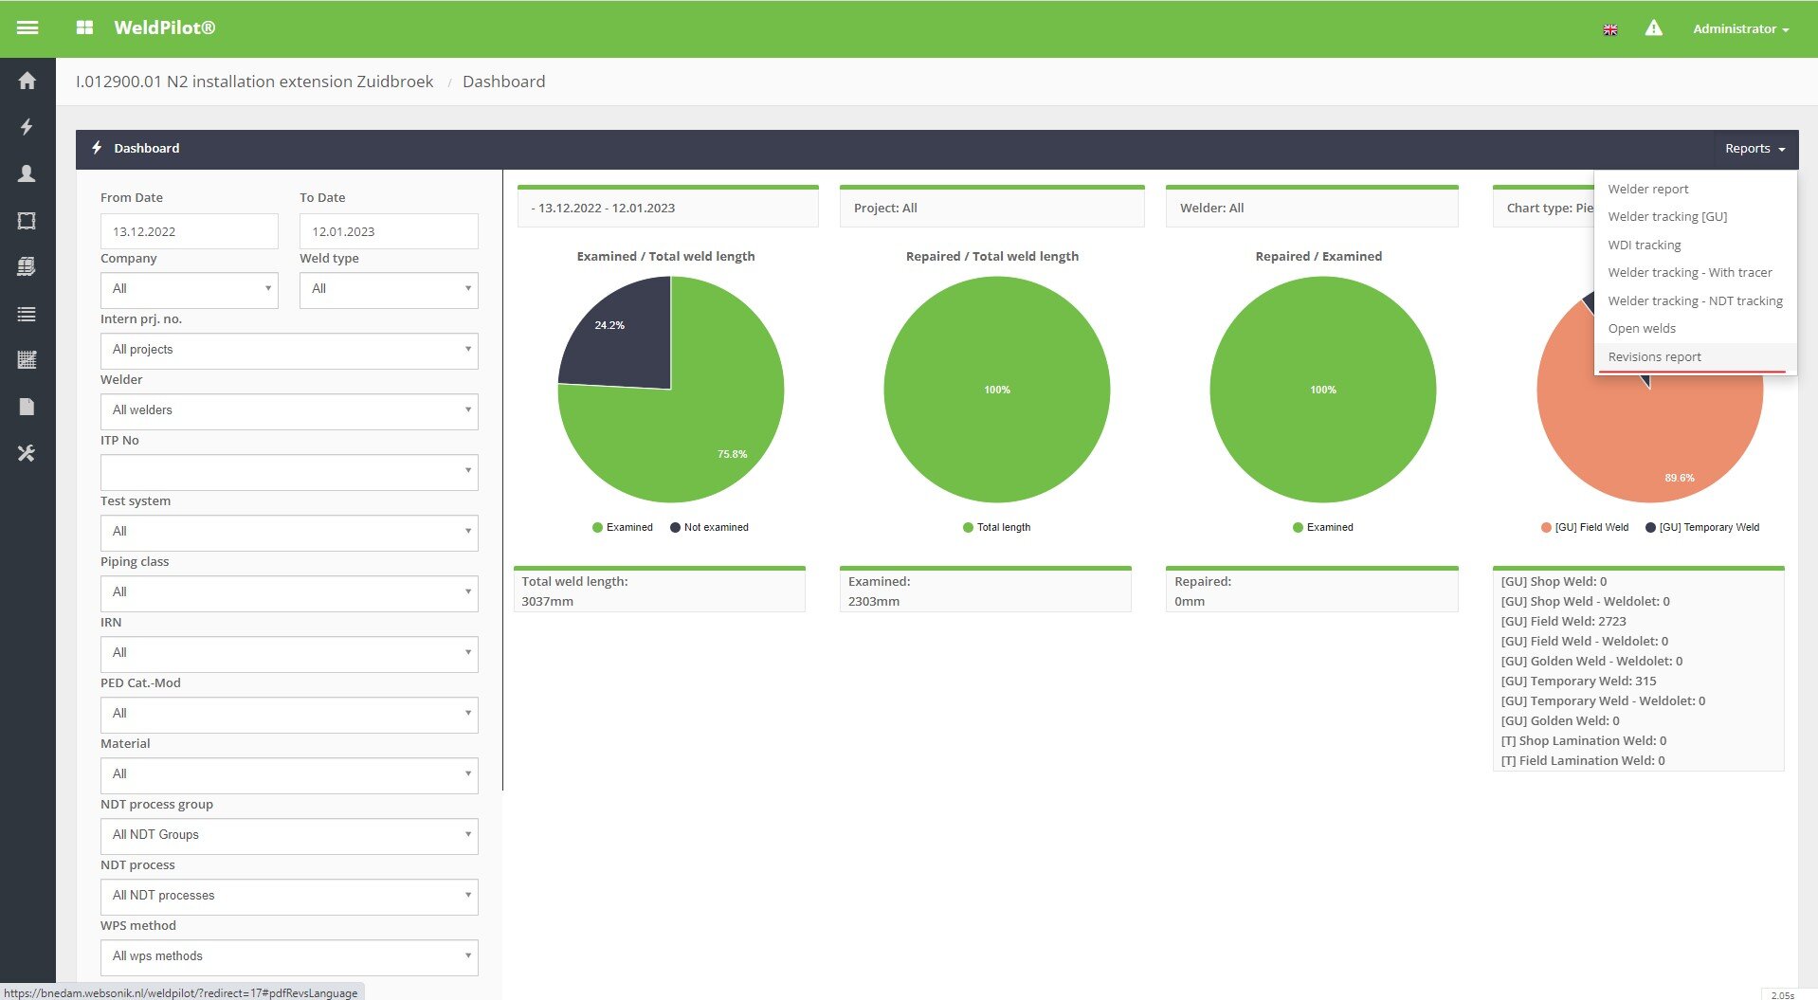This screenshot has width=1818, height=1000.
Task: Click the home icon in sidebar
Action: coord(27,81)
